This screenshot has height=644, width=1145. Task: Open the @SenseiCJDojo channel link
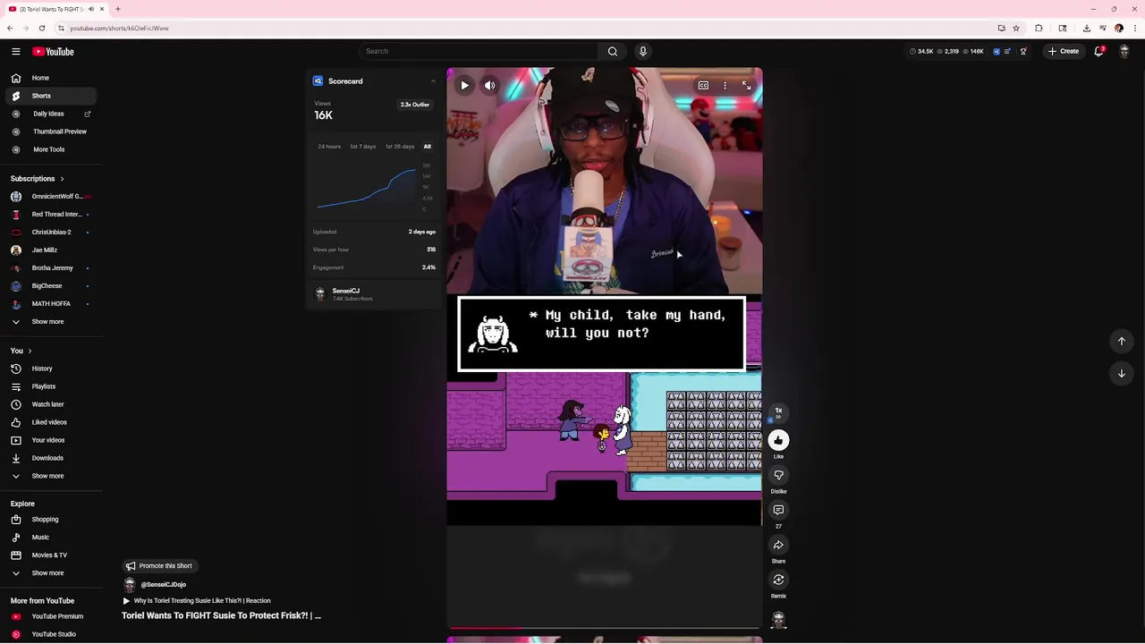[x=163, y=585]
